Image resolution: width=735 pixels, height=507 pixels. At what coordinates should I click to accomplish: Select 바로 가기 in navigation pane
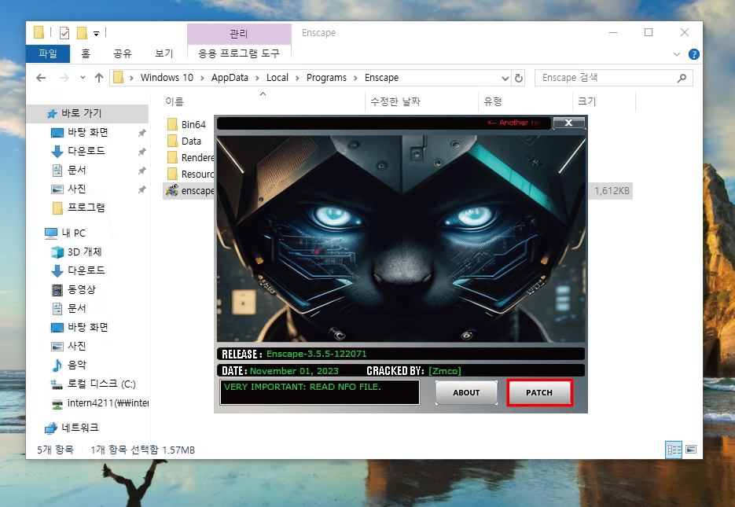pyautogui.click(x=81, y=113)
